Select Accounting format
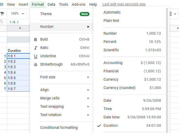Image resolution: width=179 pixels, height=133 pixels. tap(130, 63)
